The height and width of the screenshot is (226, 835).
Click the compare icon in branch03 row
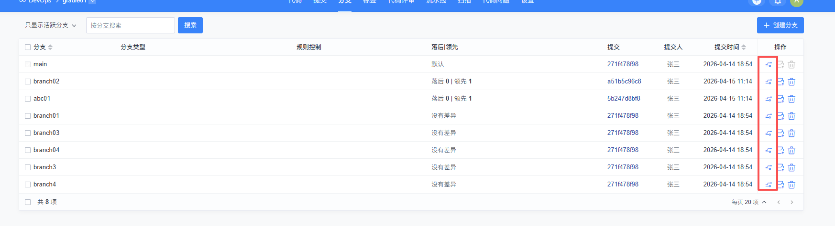coord(768,133)
